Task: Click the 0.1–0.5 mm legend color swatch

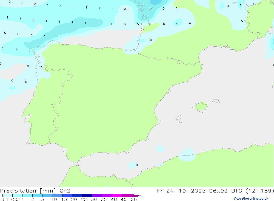Action: 7,196
